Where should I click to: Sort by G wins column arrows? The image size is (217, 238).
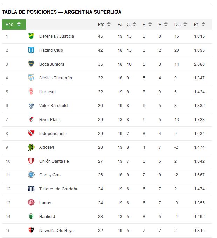pos(134,24)
